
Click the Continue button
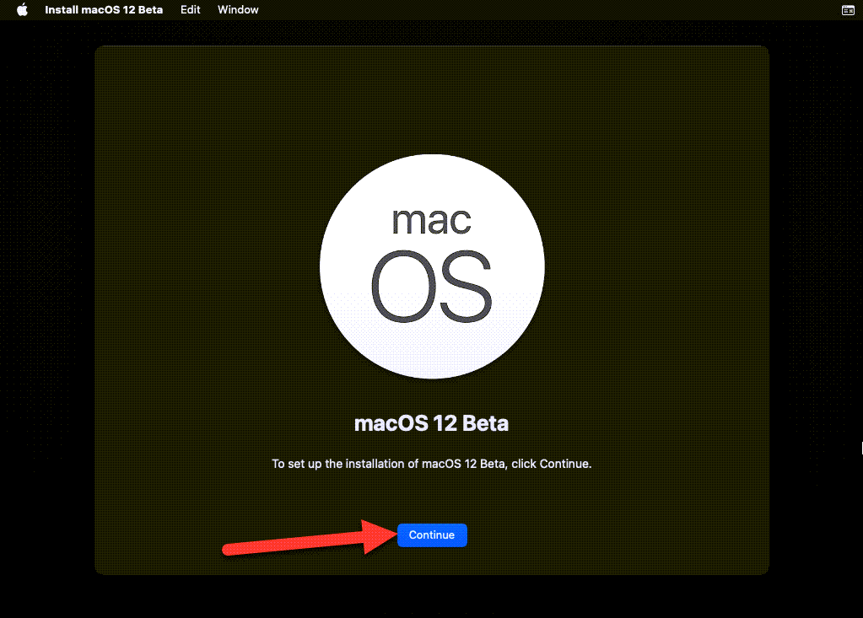[432, 535]
